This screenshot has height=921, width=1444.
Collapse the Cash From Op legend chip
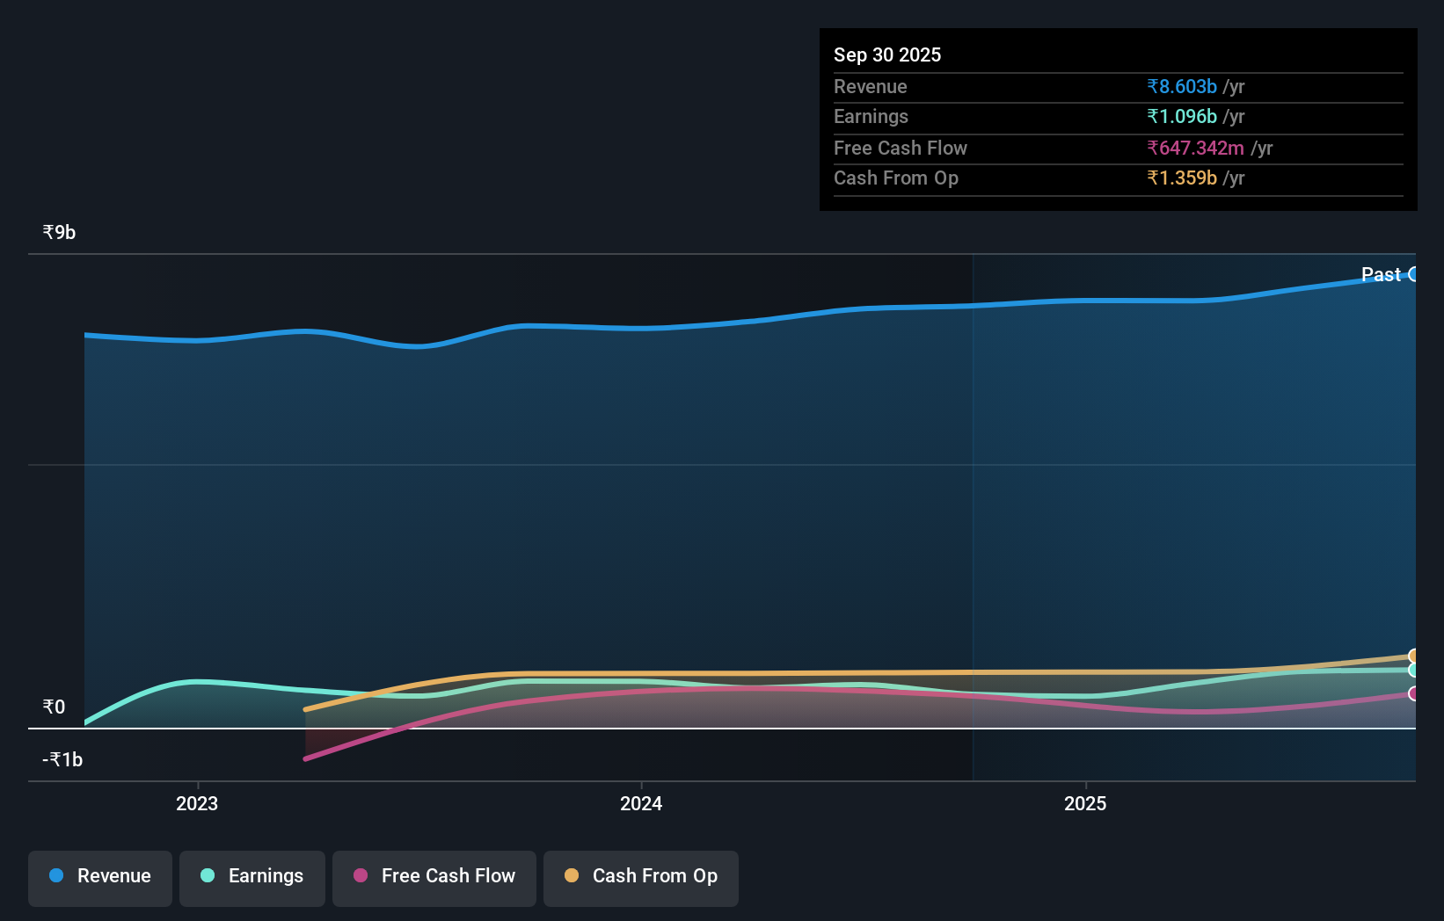(640, 877)
